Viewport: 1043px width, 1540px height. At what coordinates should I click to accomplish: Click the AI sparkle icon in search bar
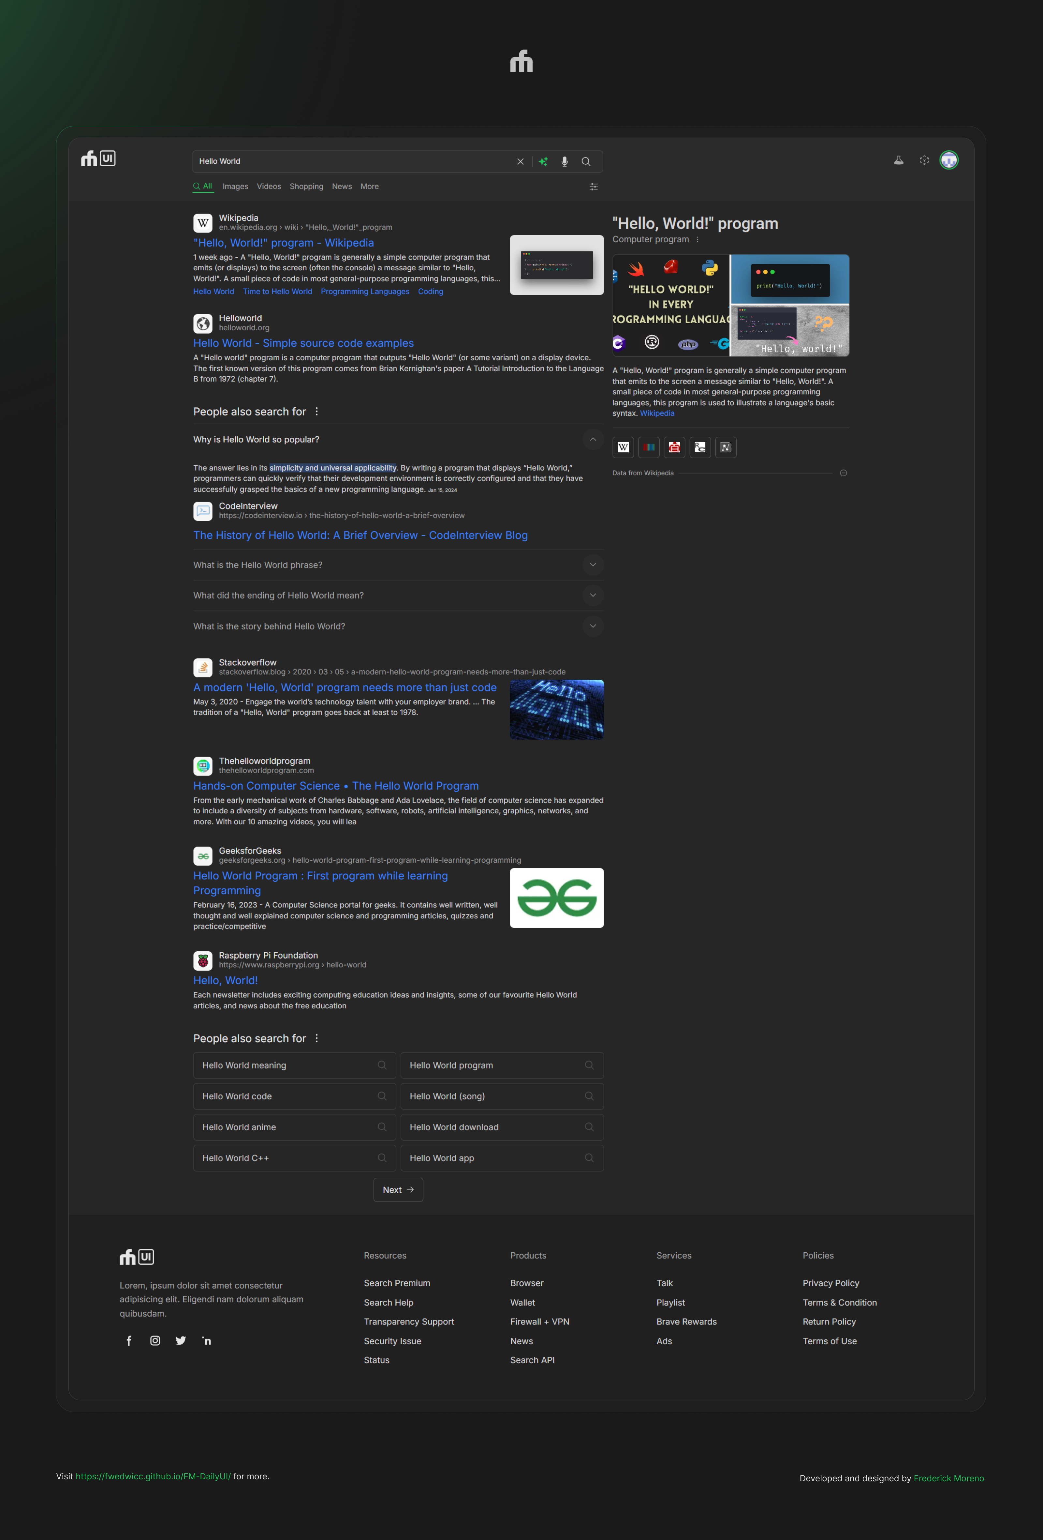coord(543,161)
